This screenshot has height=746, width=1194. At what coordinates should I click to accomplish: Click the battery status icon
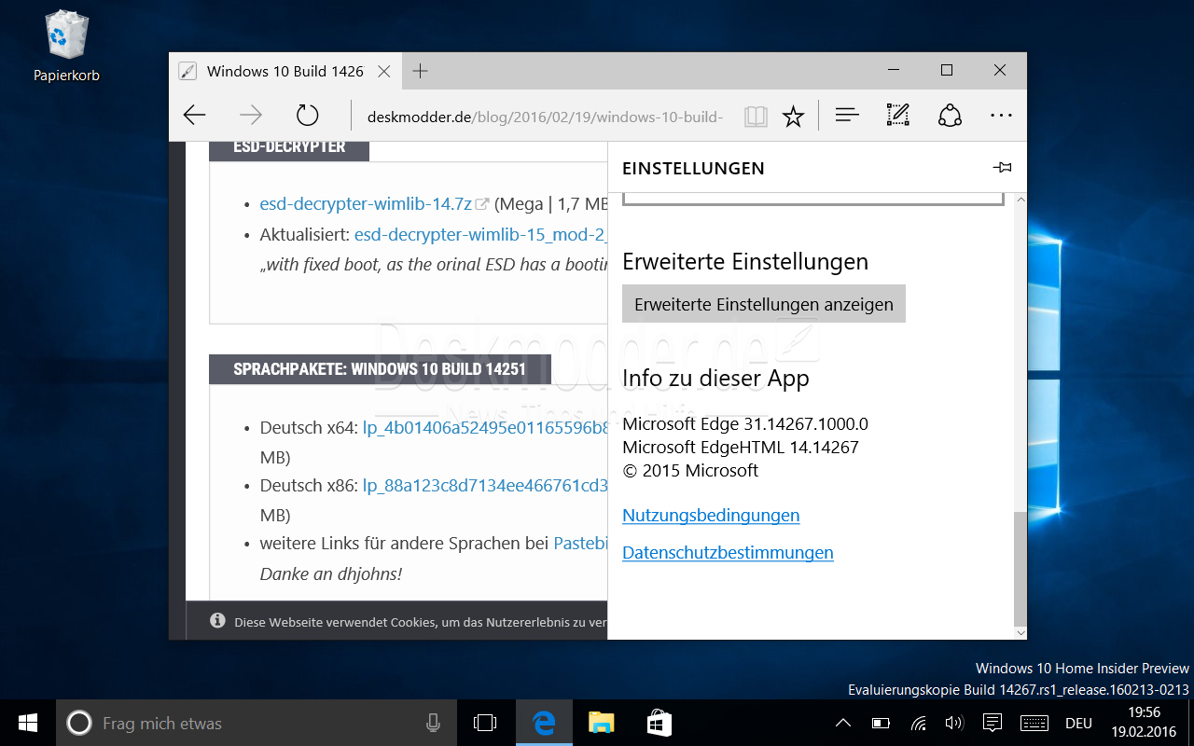click(x=881, y=723)
